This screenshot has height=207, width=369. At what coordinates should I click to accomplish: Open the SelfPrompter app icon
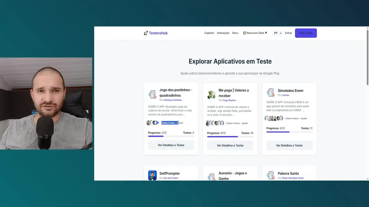click(x=152, y=175)
